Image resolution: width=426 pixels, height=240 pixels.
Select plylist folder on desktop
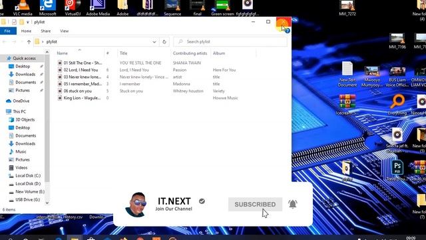[x=347, y=171]
